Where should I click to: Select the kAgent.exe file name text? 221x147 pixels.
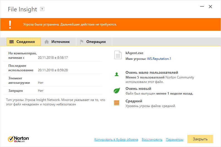(134, 53)
